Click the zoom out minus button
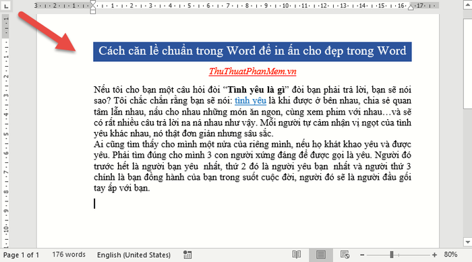Screen dimensions: 472x262 coord(362,255)
